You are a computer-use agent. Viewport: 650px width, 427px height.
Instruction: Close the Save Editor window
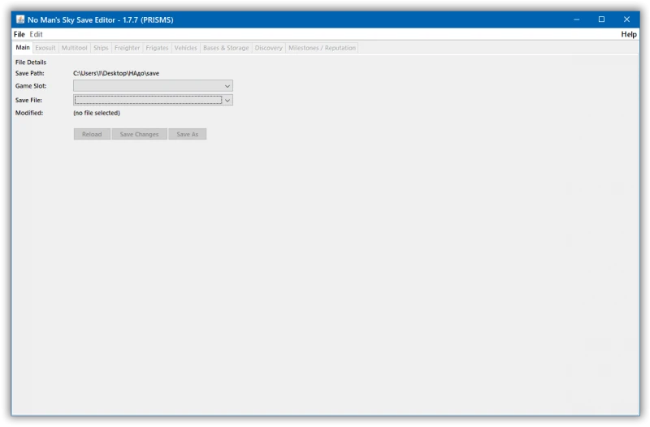point(626,19)
